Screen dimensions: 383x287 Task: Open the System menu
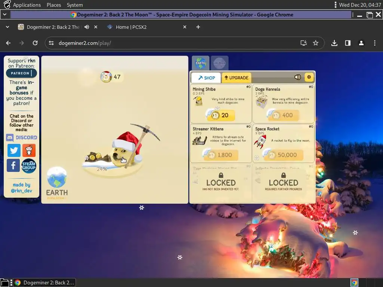(x=75, y=5)
